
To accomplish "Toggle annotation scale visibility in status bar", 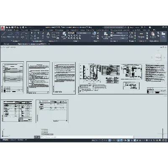I will tap(135, 140).
